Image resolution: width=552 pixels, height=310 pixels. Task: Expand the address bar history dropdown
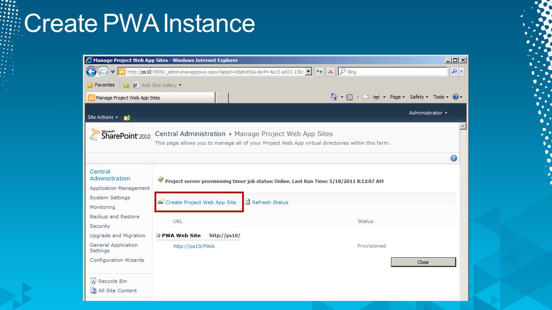click(309, 72)
